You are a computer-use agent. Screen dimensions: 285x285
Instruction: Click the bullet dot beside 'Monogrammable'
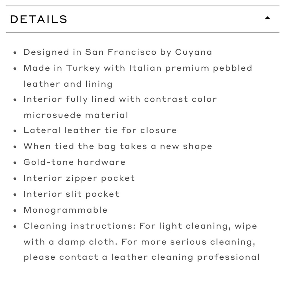(x=15, y=211)
